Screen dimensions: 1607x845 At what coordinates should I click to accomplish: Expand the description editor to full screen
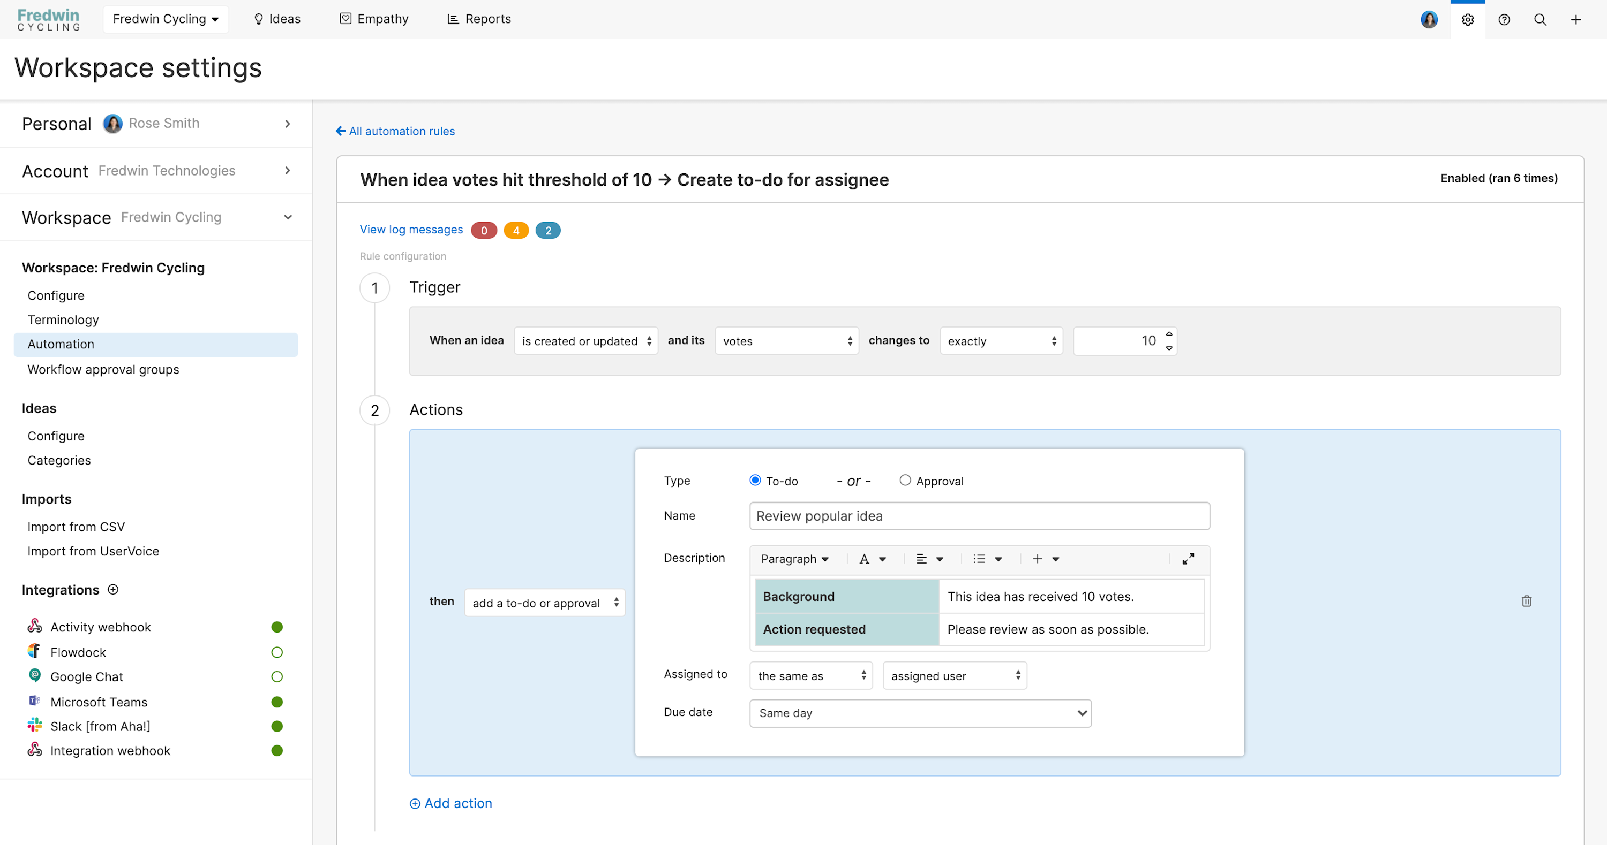[x=1188, y=558]
